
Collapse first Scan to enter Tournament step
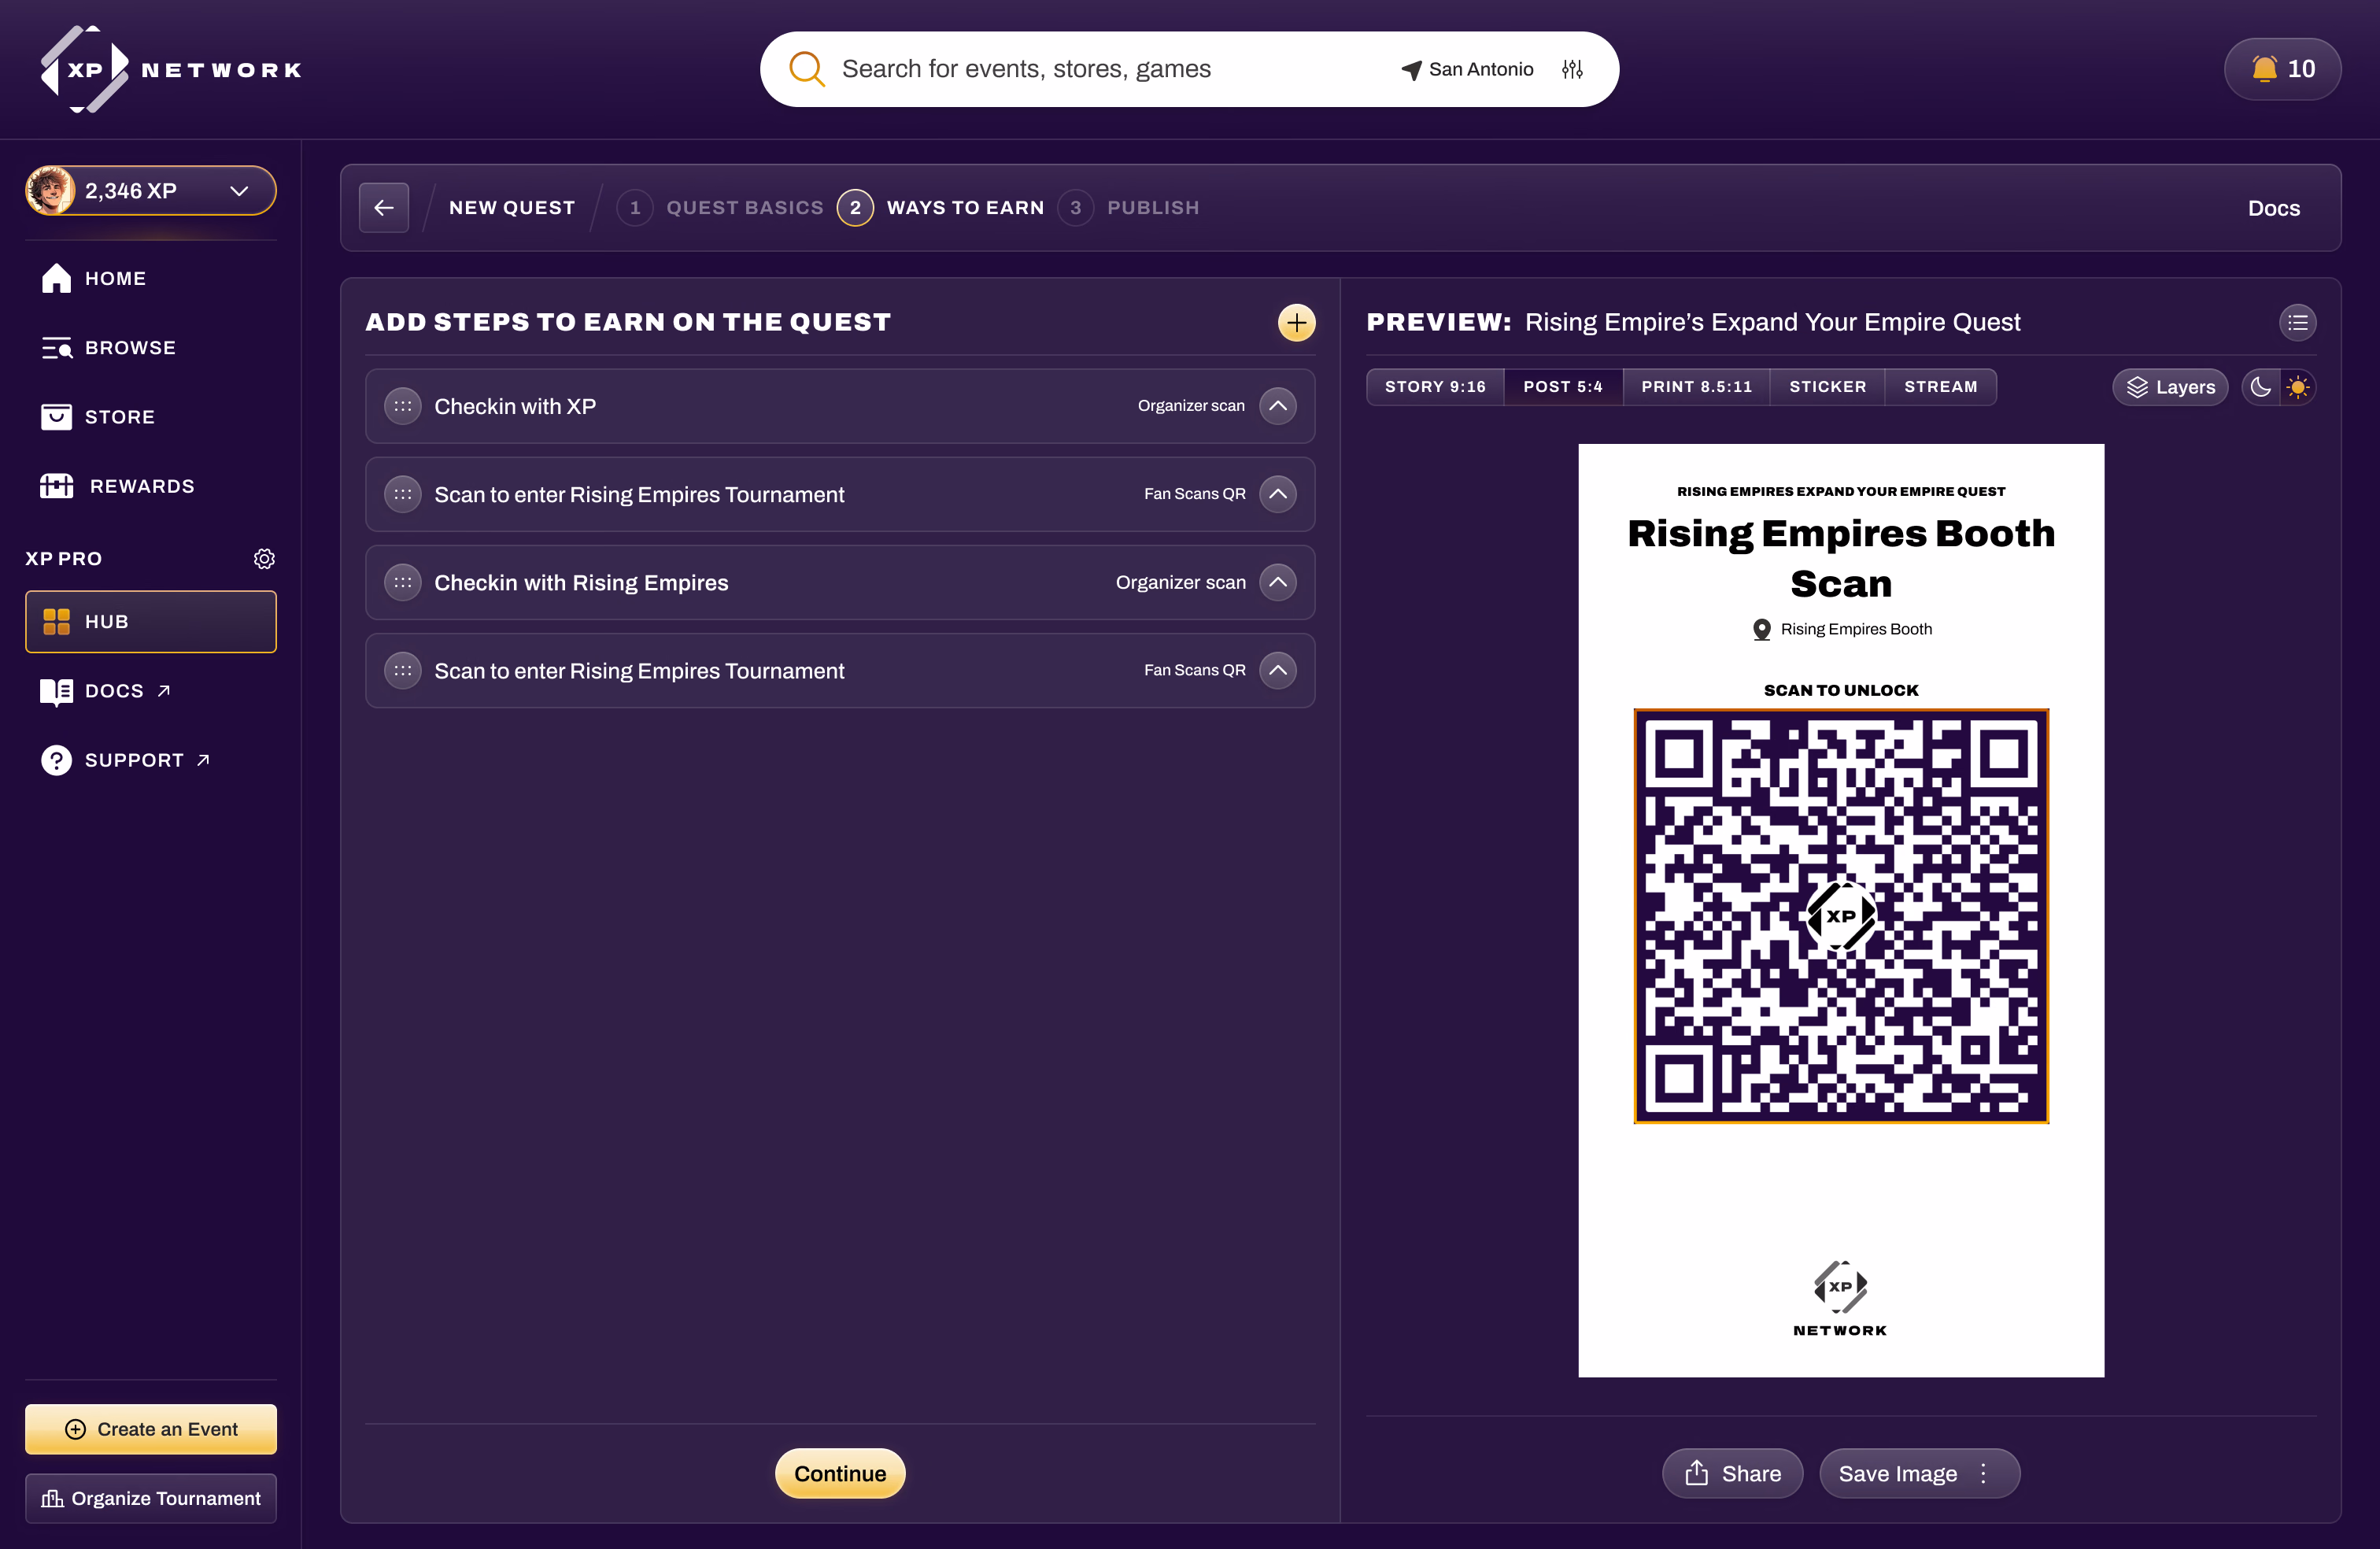point(1278,494)
